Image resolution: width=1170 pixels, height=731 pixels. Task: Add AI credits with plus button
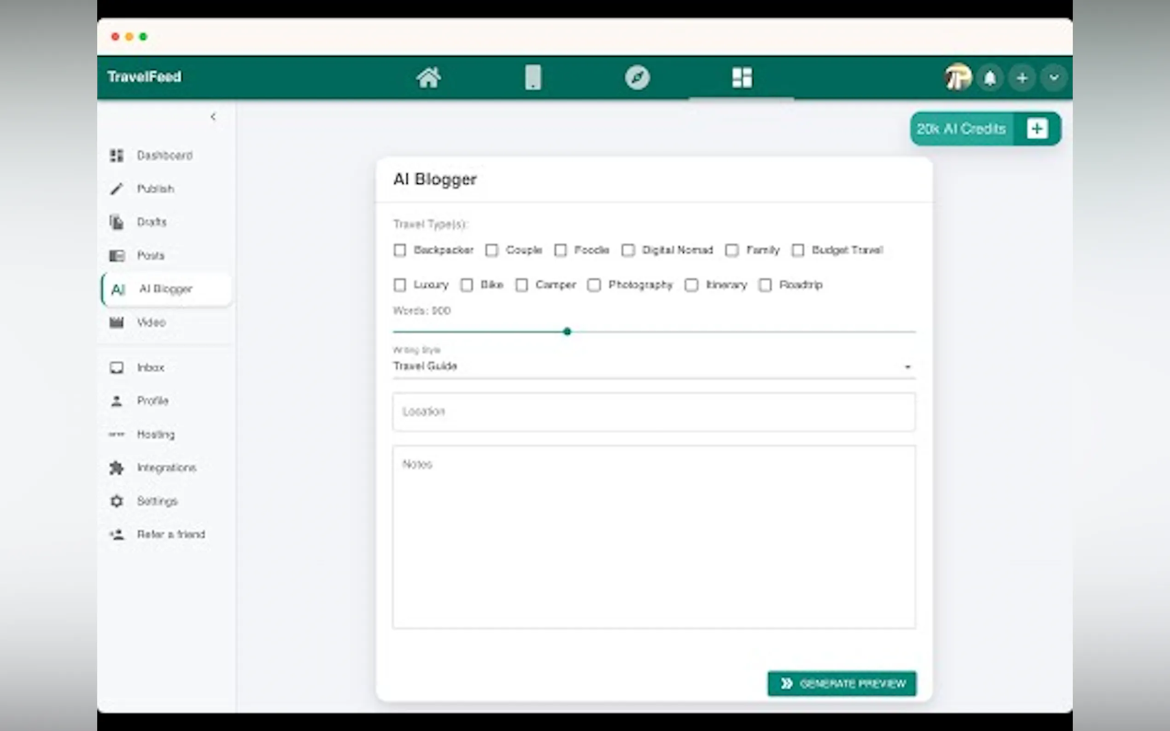(1036, 128)
